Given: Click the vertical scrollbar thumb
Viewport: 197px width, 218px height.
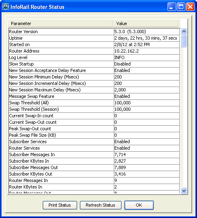Looking at the screenshot, I should coord(184,41).
